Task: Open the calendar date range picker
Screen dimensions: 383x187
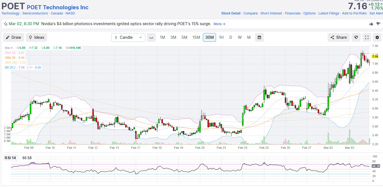Action: [259, 37]
